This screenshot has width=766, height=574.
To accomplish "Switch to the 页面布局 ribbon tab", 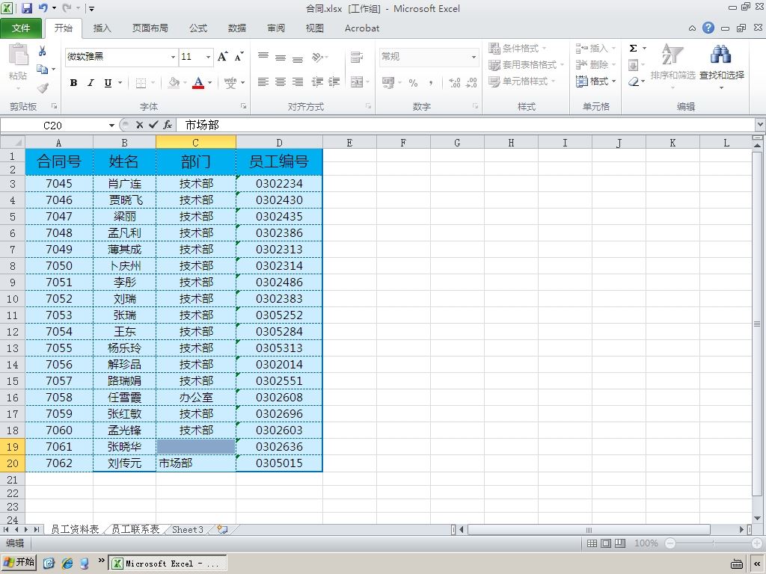I will 150,28.
